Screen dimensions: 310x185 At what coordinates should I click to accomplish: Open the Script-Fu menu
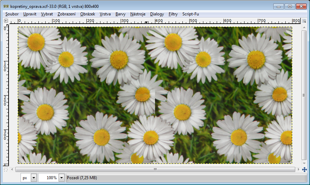click(x=191, y=14)
